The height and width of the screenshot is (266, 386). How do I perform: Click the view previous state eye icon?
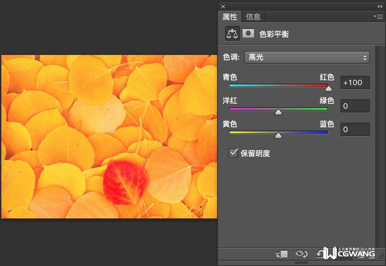(301, 254)
